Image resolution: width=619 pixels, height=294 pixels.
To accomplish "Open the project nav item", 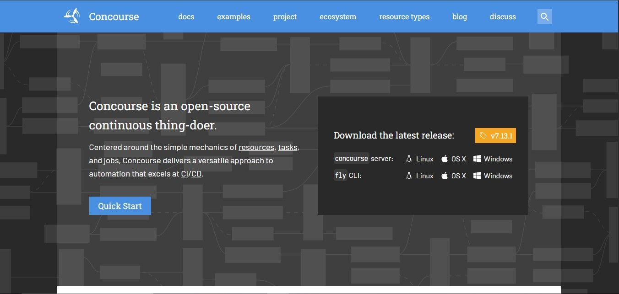I will coord(285,16).
